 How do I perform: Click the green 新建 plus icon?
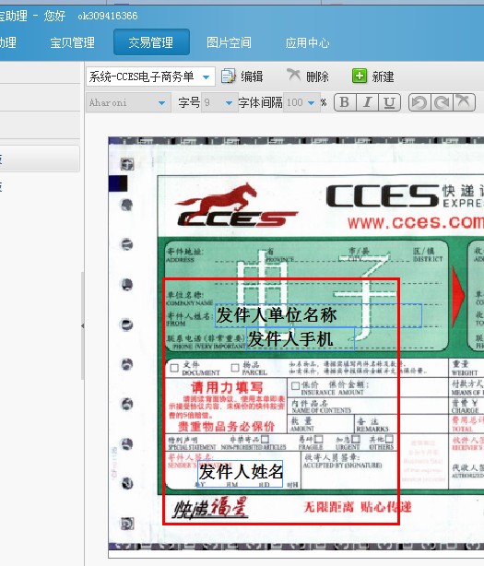click(360, 77)
